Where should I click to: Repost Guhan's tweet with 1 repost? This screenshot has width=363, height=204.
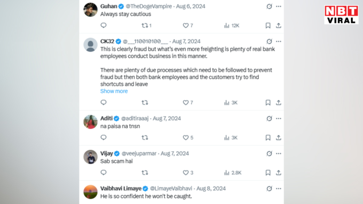(x=147, y=26)
